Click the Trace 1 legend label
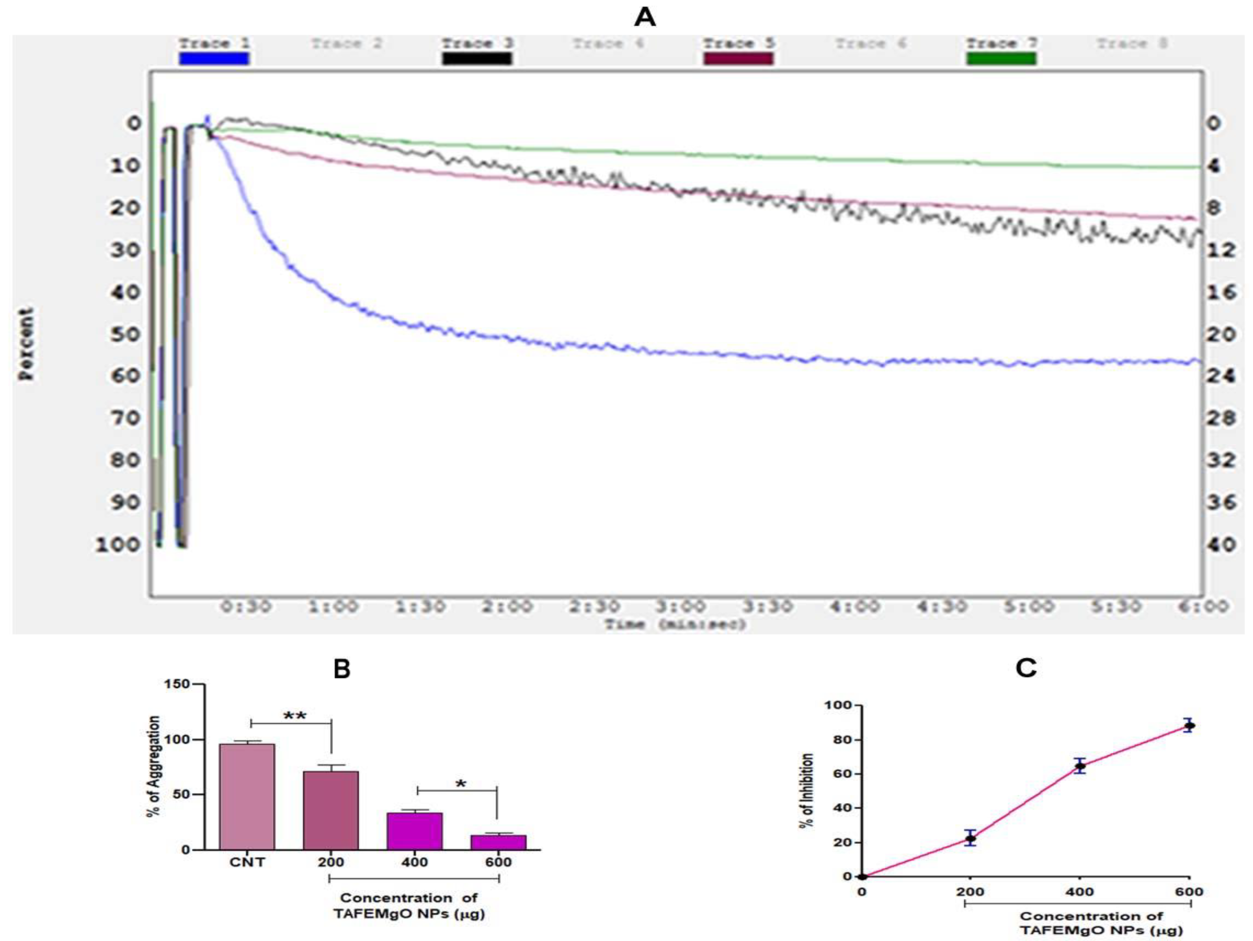 click(x=214, y=44)
